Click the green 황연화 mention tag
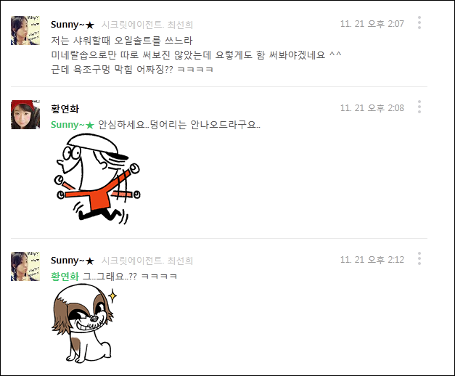This screenshot has width=455, height=376. tap(65, 276)
